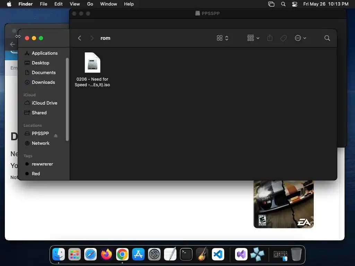This screenshot has height=266, width=355.
Task: Open the Go menu
Action: tap(90, 4)
